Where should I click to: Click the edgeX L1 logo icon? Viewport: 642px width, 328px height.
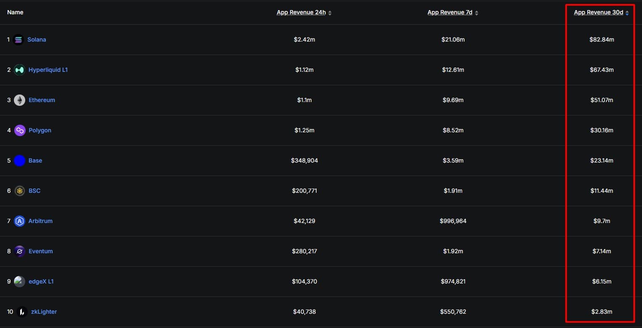(19, 281)
